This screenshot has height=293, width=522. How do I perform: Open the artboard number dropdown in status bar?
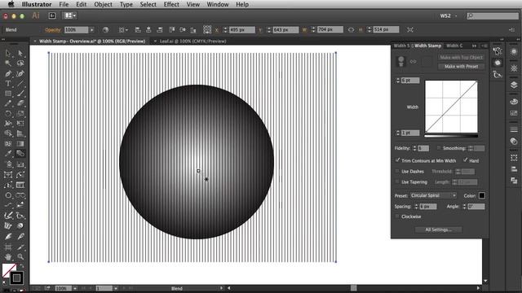pos(116,288)
